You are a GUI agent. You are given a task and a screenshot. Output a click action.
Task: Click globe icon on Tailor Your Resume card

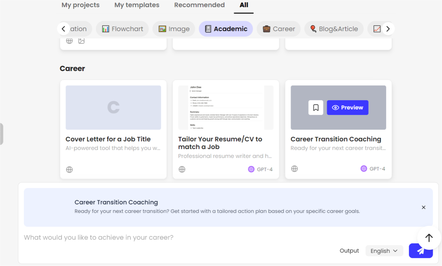coord(182,169)
